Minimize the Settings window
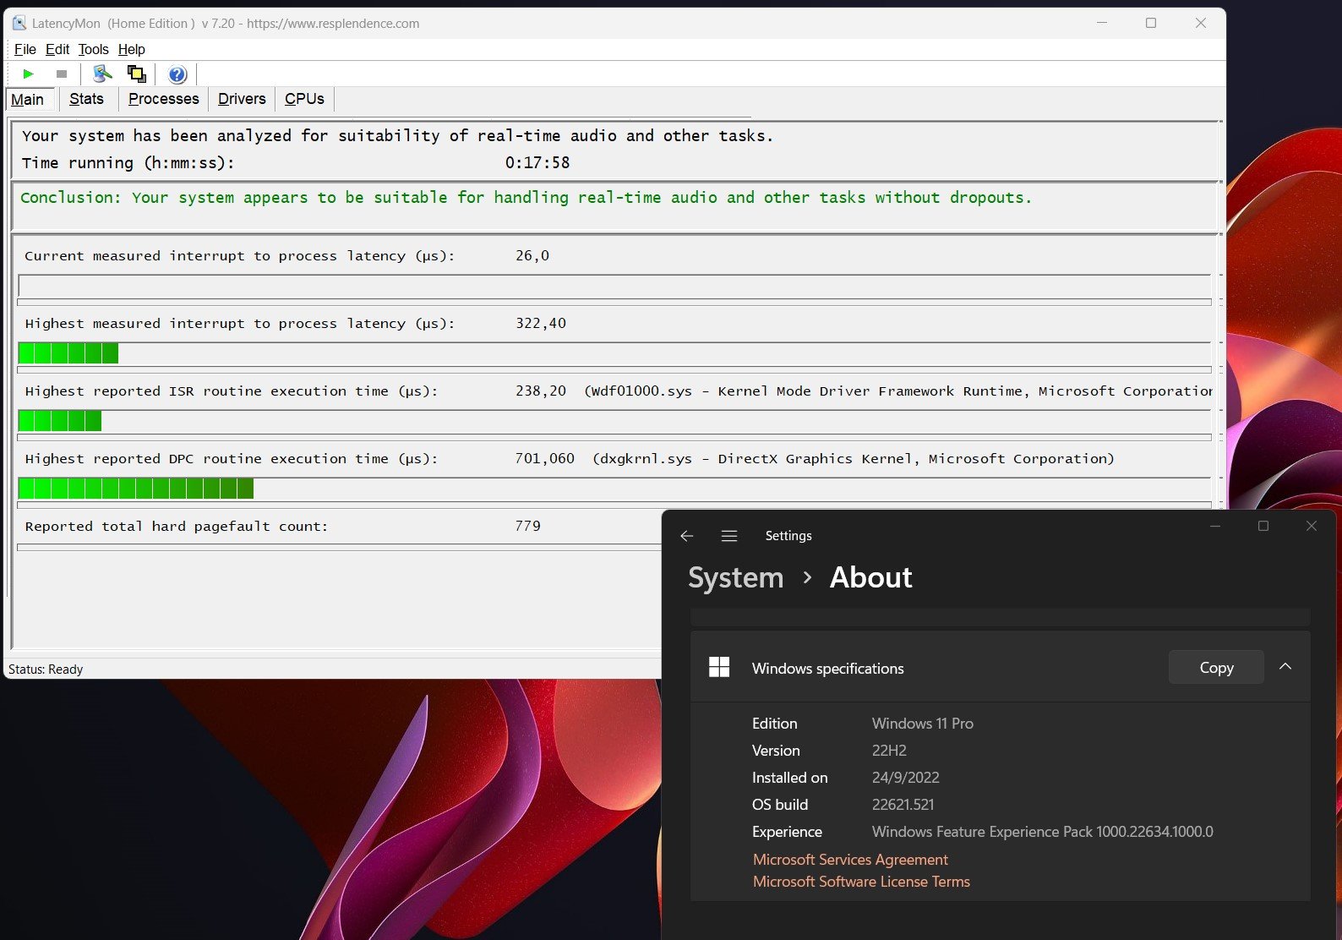The image size is (1342, 940). coord(1215,526)
